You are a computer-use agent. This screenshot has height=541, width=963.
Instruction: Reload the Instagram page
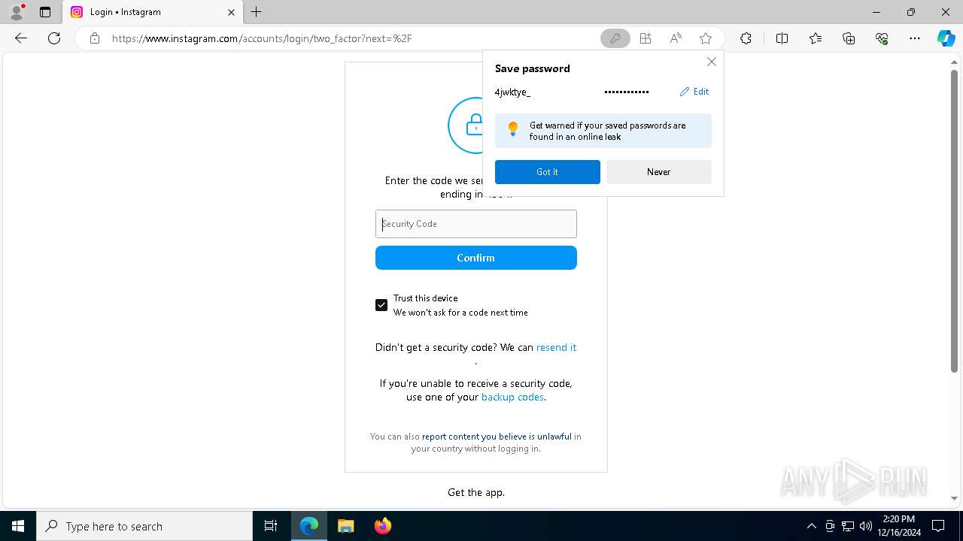(54, 38)
